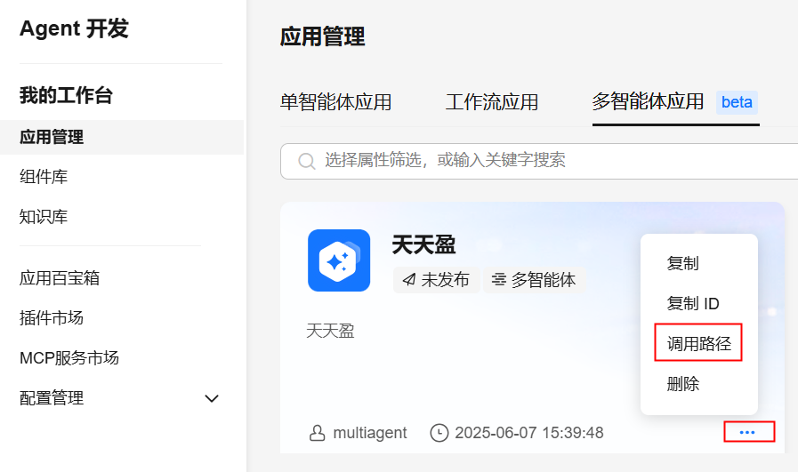Click the 应用管理 page title
This screenshot has height=472, width=798.
point(322,37)
